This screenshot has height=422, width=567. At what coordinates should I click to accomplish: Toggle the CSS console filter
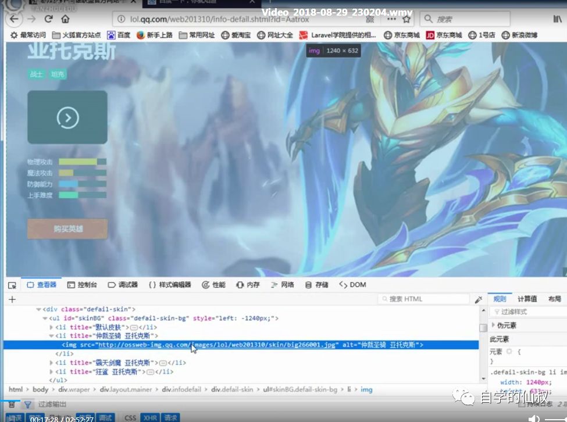tap(130, 418)
